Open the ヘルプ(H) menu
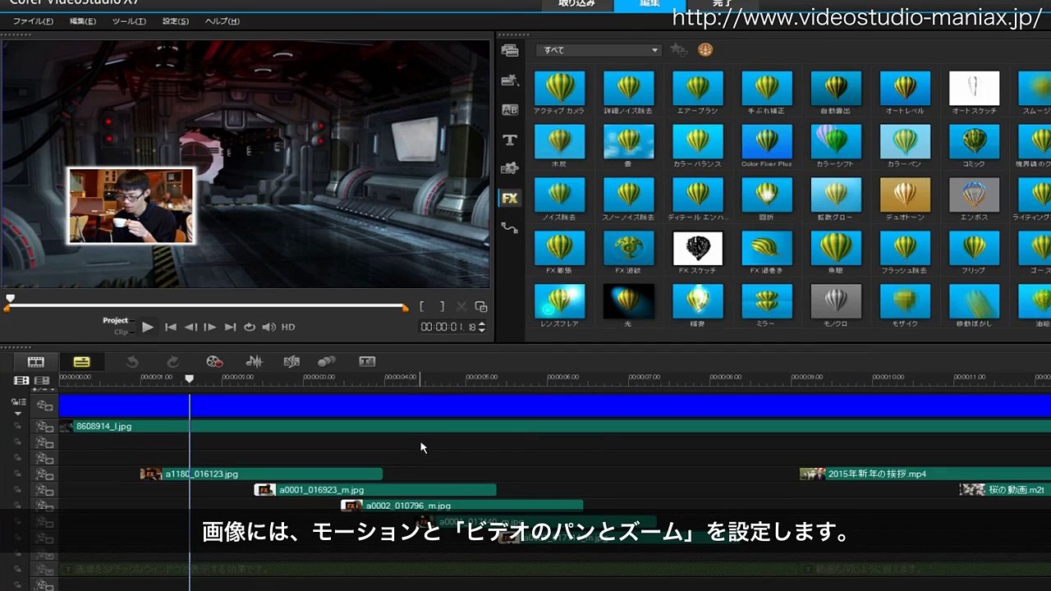The height and width of the screenshot is (591, 1051). (x=223, y=21)
